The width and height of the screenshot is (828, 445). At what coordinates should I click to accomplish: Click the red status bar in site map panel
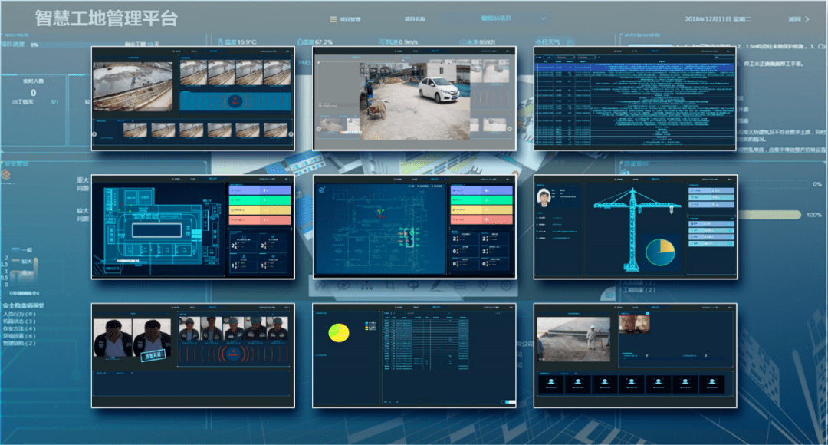click(x=260, y=219)
